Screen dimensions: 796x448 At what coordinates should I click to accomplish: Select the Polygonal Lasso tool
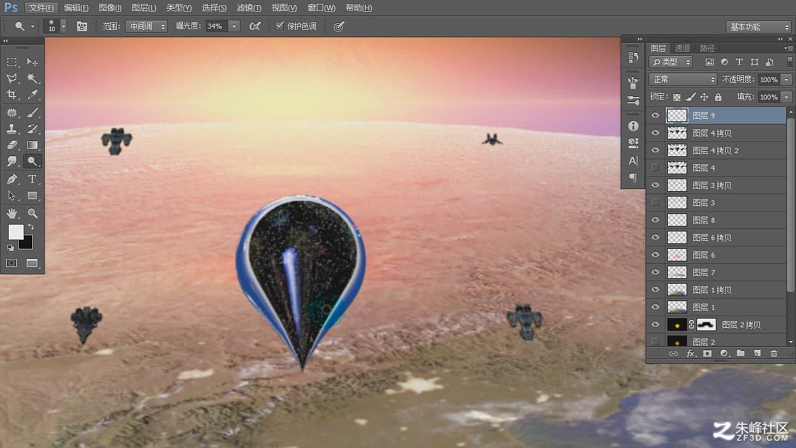pos(12,78)
